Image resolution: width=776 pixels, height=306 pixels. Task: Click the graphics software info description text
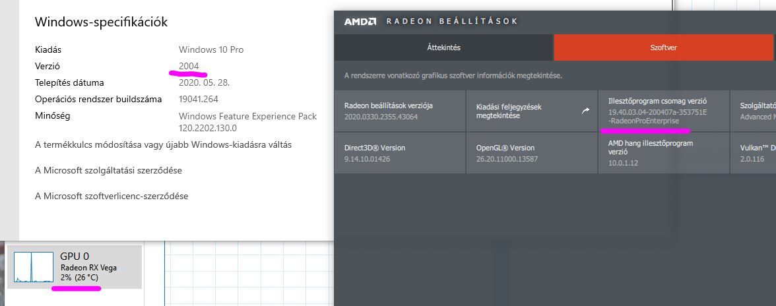453,76
